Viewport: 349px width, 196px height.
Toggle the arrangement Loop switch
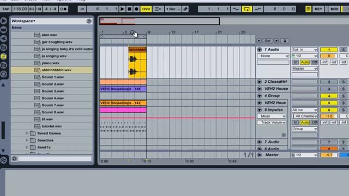tap(247, 9)
